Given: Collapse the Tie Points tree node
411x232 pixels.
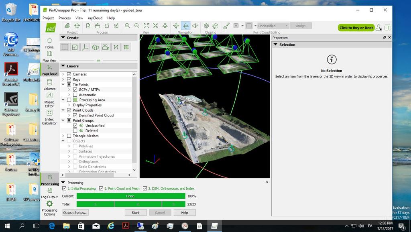Looking at the screenshot, I should (x=63, y=84).
